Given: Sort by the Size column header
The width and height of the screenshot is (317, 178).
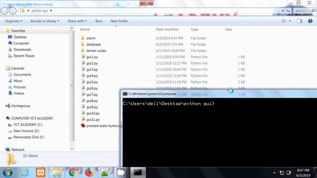Looking at the screenshot, I should (x=229, y=30).
